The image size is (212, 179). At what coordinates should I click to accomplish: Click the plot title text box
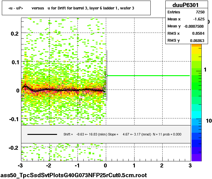[76, 8]
